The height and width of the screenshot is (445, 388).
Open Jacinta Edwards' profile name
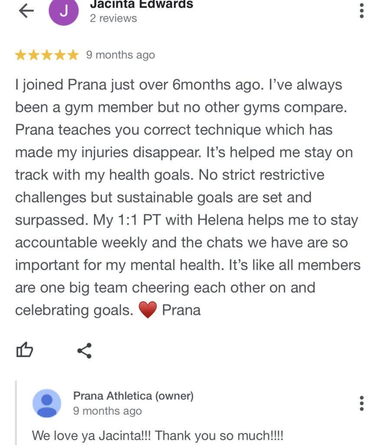tap(141, 5)
